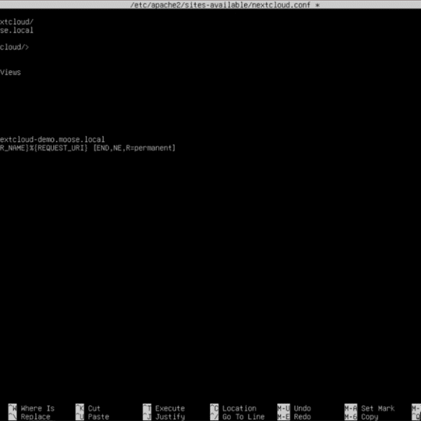Click the ^C Location shortcut
Viewport: 421px width, 421px height.
pyautogui.click(x=233, y=408)
